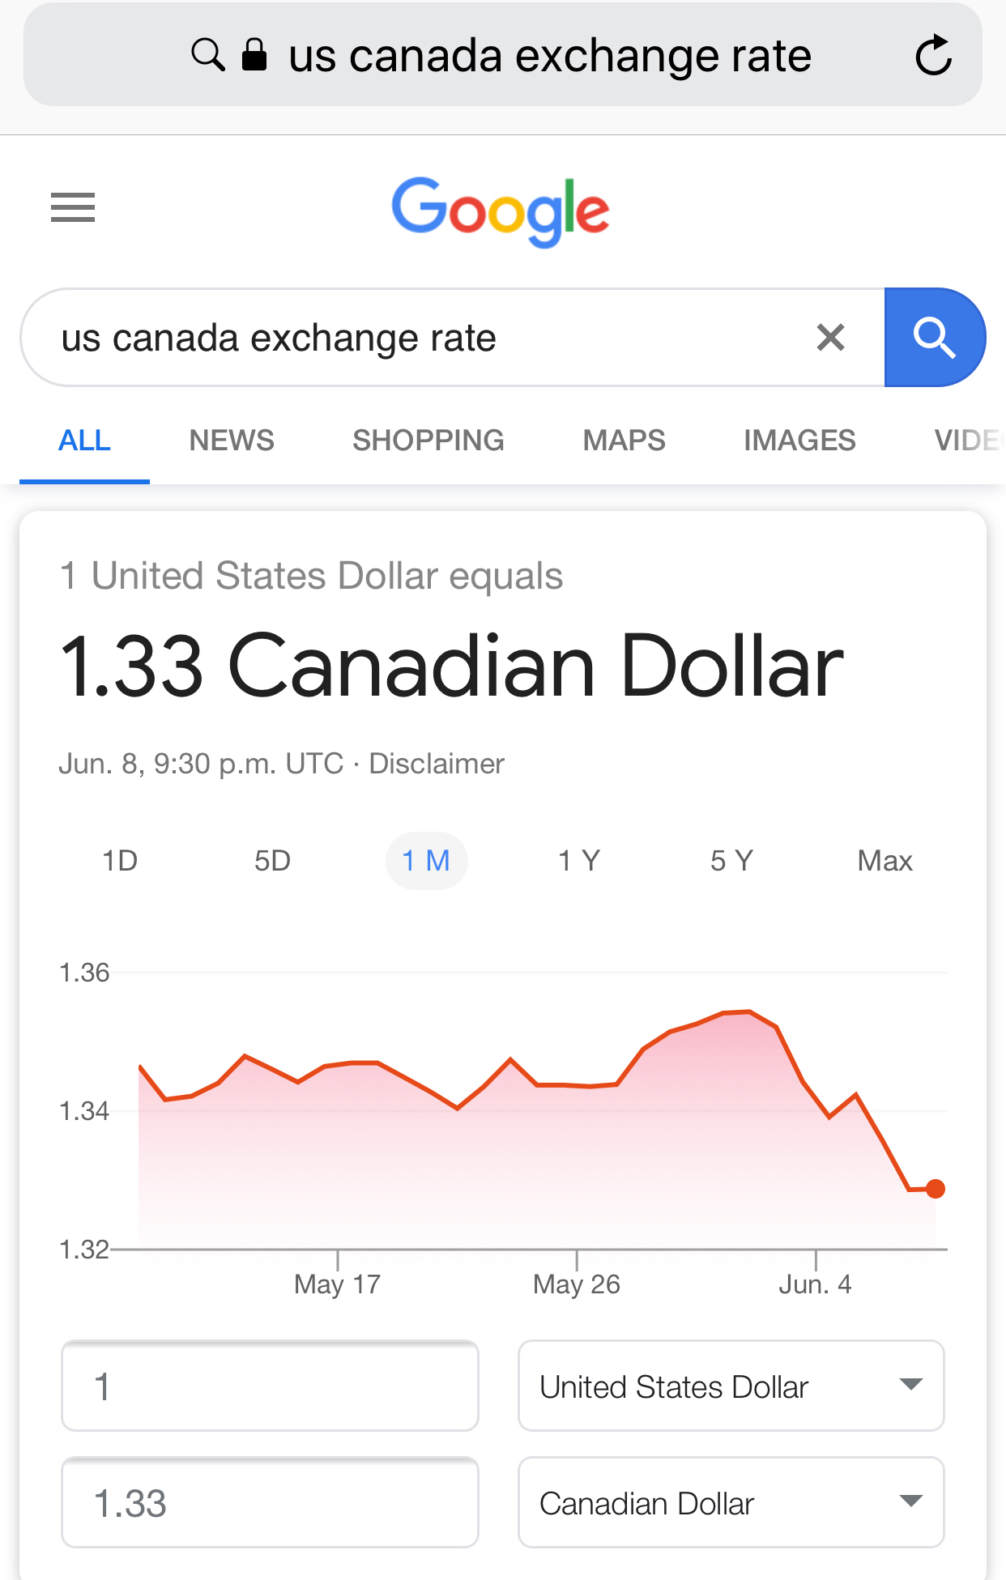
Task: Open the hamburger menu icon
Action: (73, 207)
